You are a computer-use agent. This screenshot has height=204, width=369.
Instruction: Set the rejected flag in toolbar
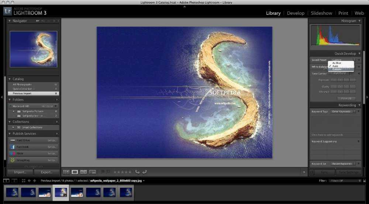point(108,172)
